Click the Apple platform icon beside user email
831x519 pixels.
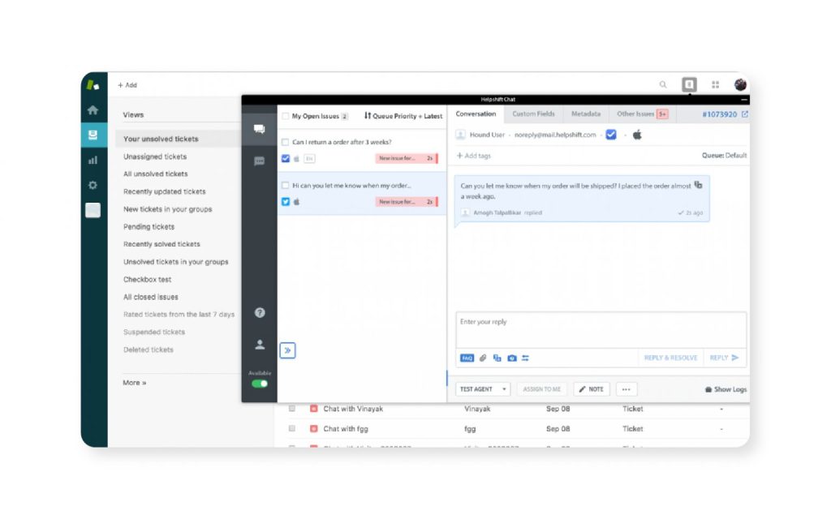pyautogui.click(x=638, y=135)
